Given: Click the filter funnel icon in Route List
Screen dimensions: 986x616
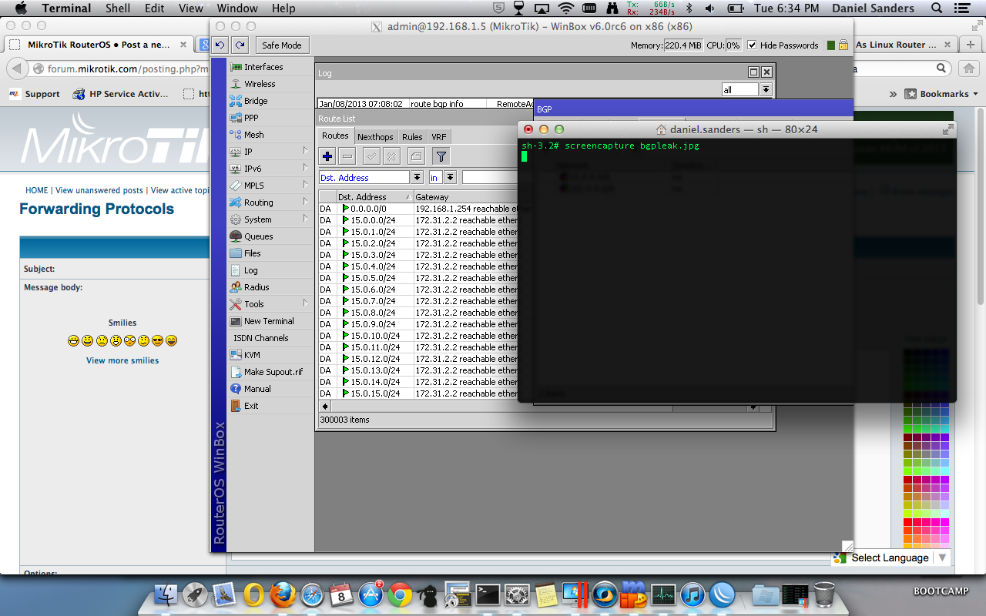Looking at the screenshot, I should 440,156.
